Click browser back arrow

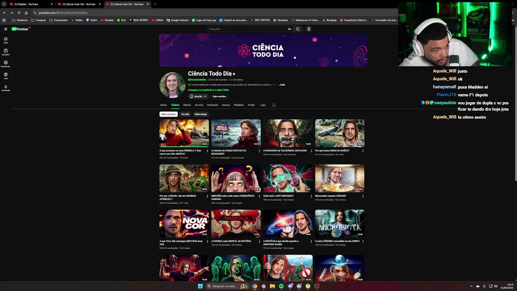click(4, 13)
